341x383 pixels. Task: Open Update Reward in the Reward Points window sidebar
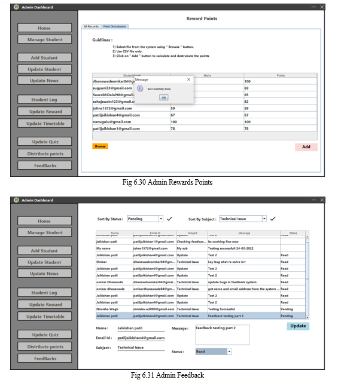[44, 111]
